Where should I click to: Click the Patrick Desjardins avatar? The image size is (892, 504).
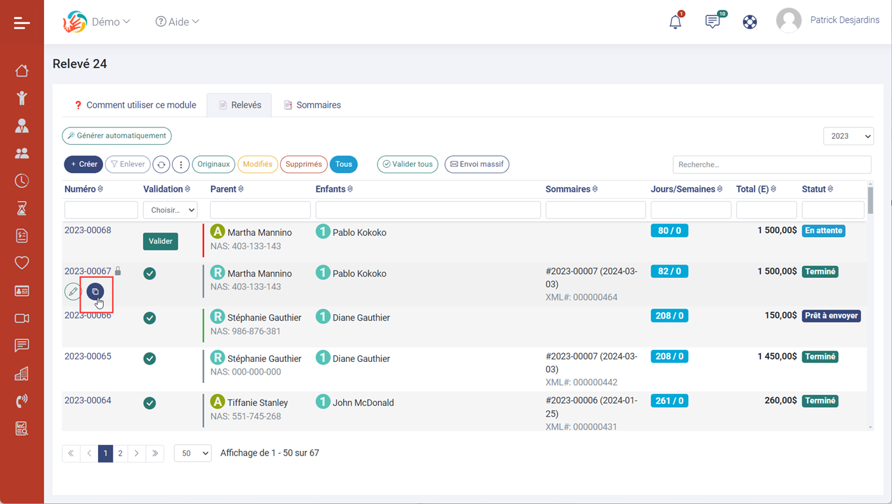(x=789, y=20)
